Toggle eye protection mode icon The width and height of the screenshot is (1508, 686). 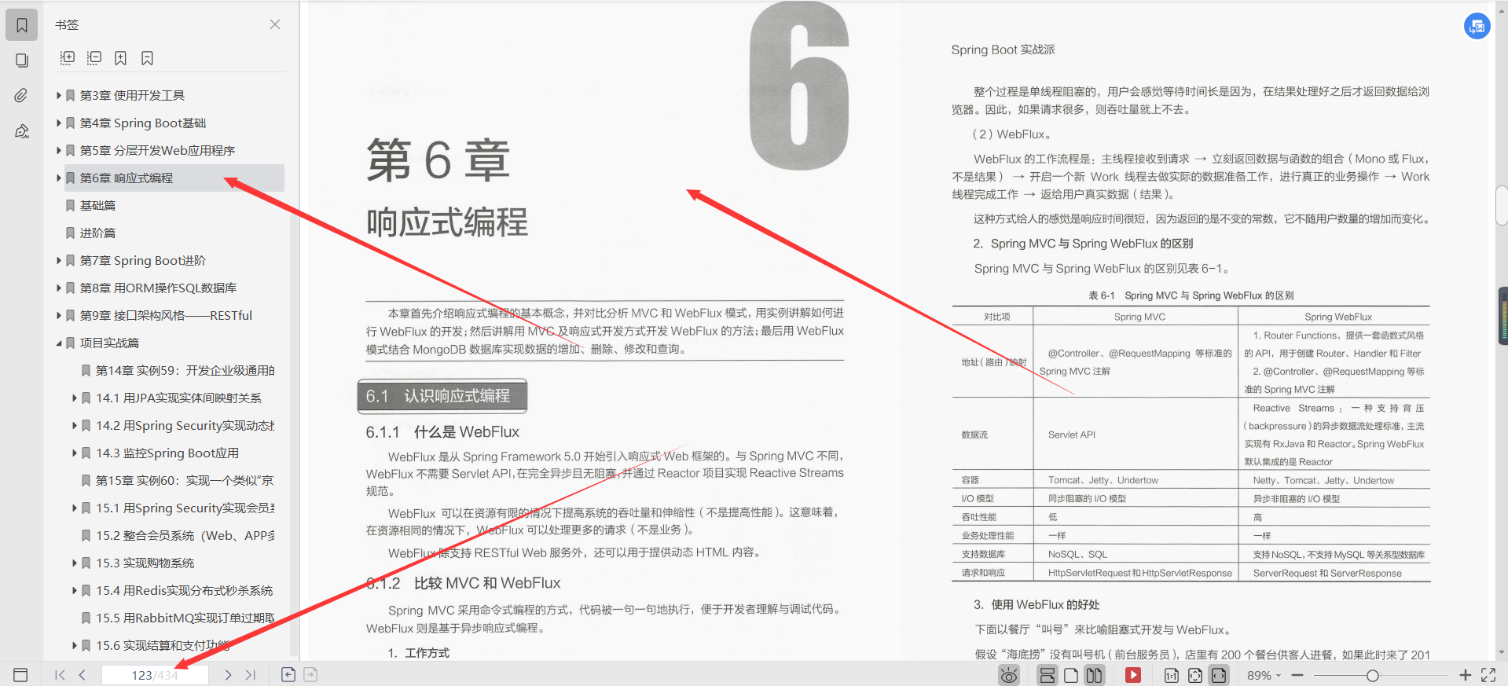coord(1009,675)
